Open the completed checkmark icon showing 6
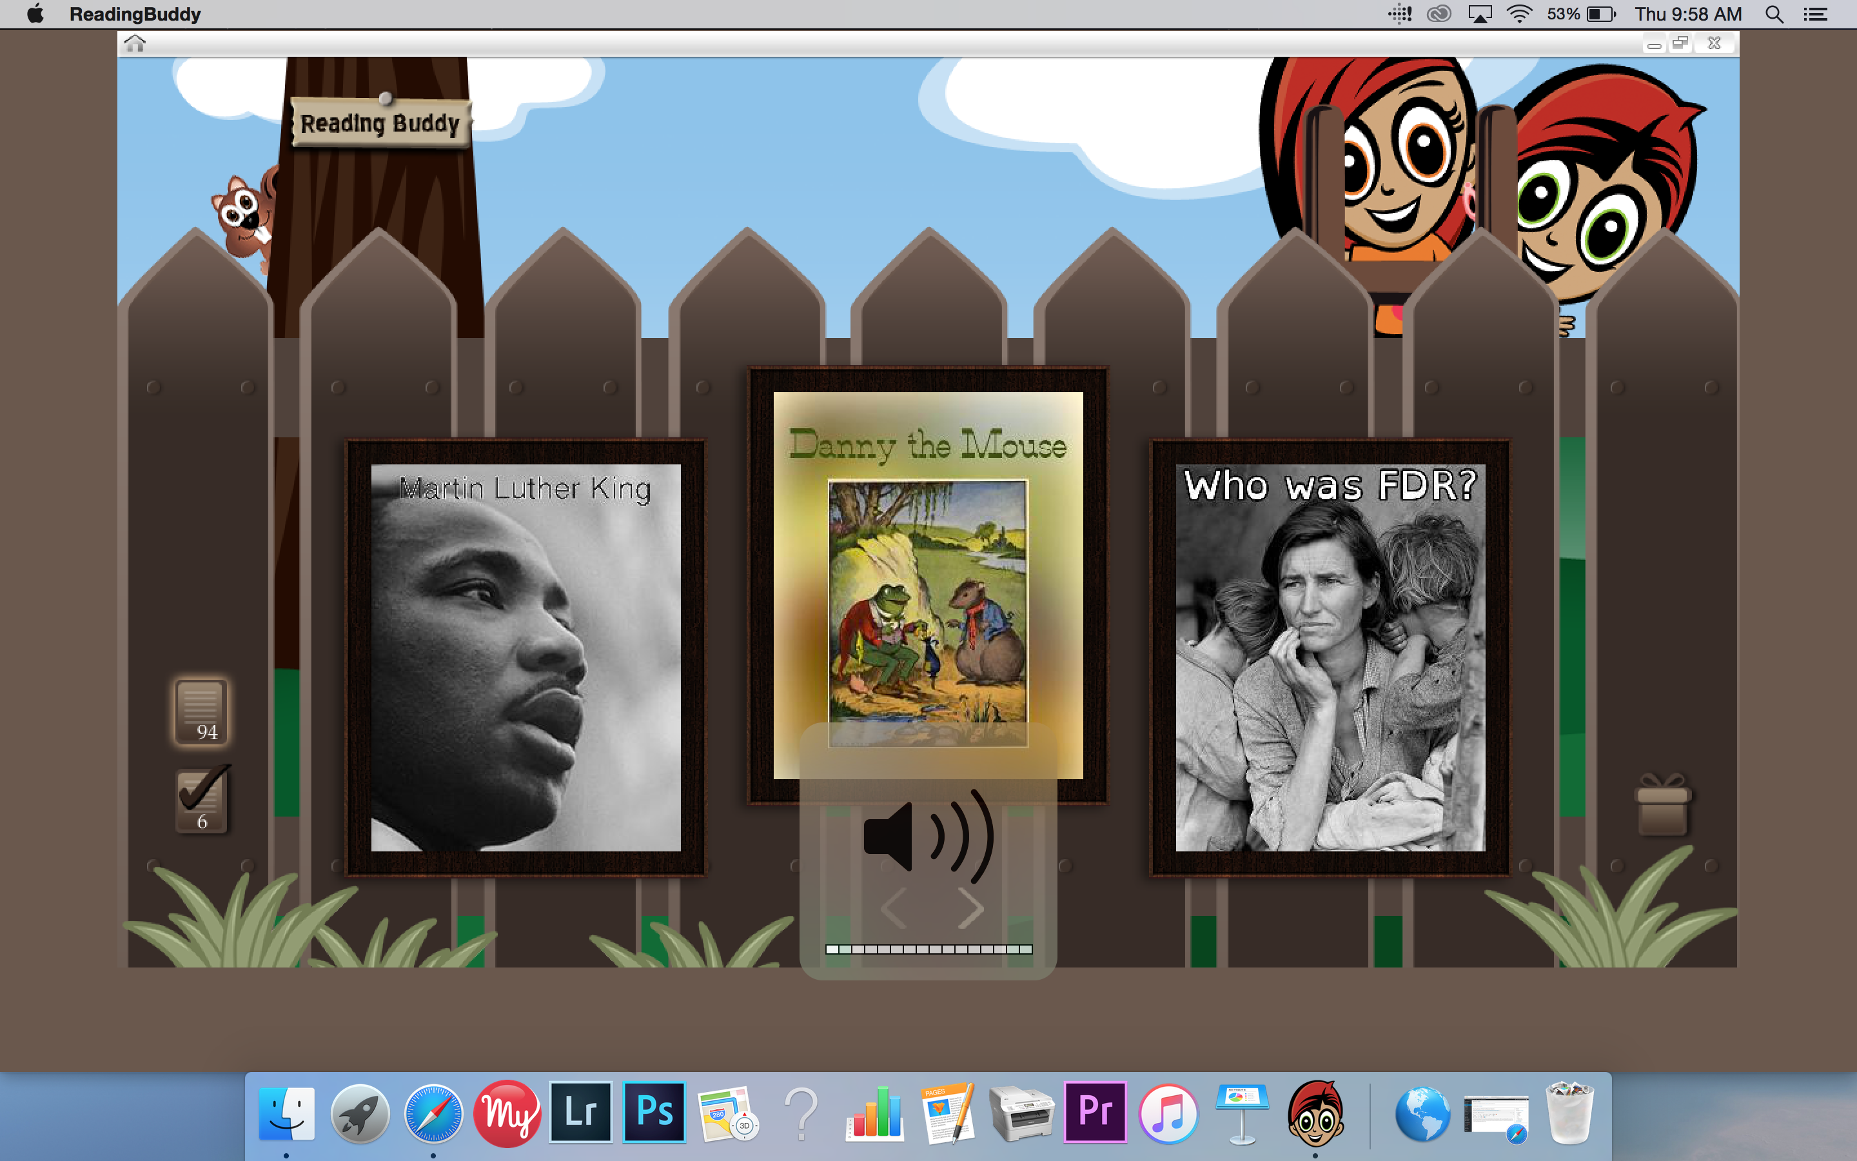 202,799
